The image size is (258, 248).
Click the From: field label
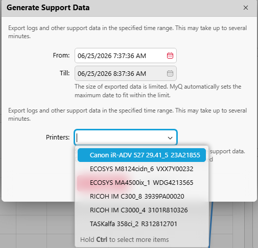pos(61,56)
